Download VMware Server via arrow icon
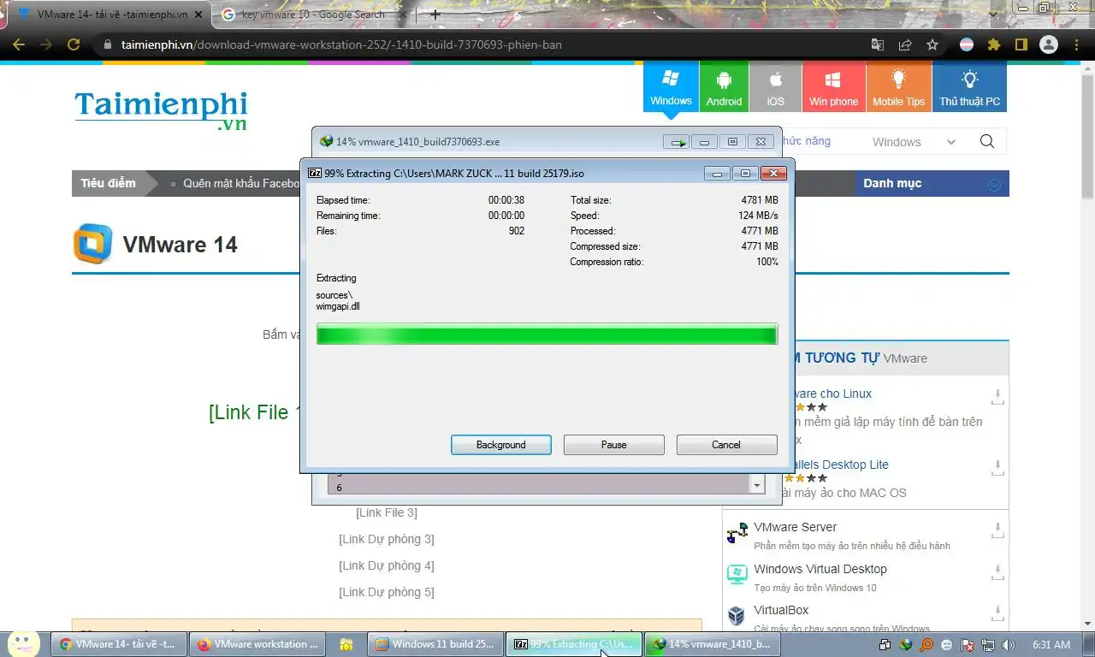The height and width of the screenshot is (657, 1095). click(x=997, y=530)
